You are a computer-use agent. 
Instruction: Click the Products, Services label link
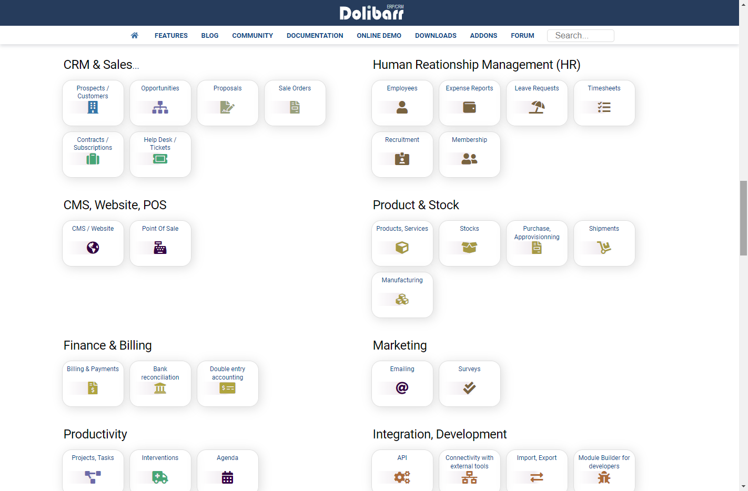402,229
